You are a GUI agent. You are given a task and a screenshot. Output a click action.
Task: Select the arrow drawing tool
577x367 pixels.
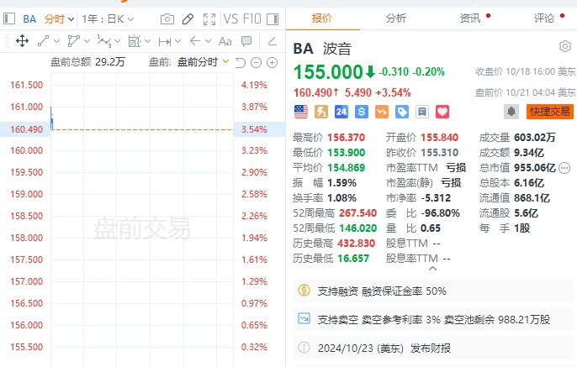click(x=194, y=41)
